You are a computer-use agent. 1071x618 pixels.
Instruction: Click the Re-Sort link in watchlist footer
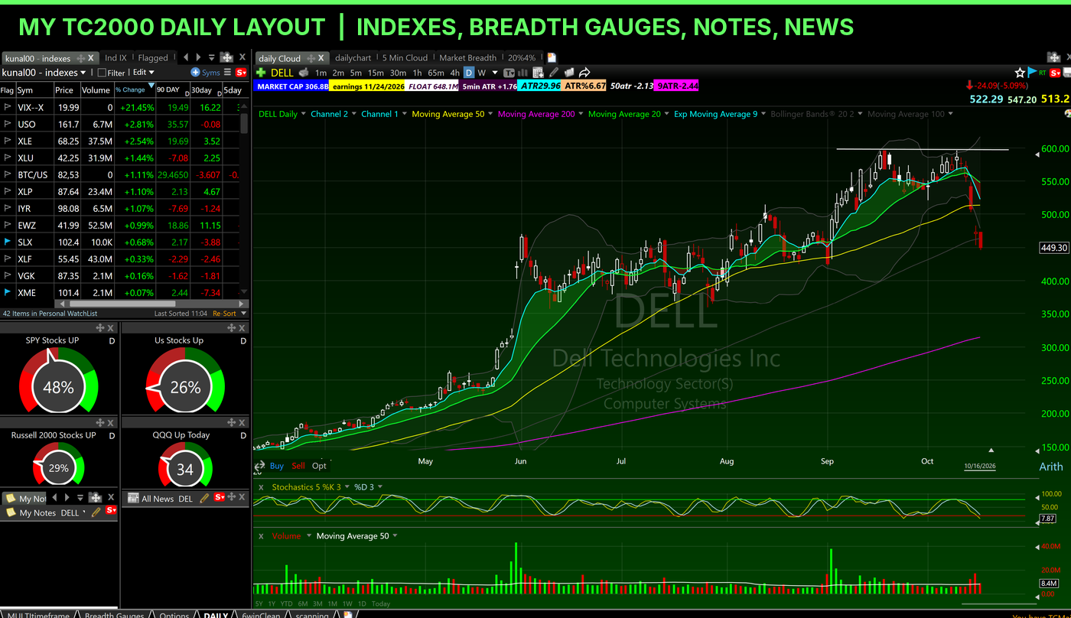coord(224,314)
